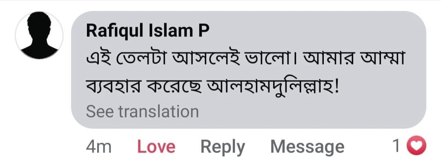Image resolution: width=441 pixels, height=158 pixels.
Task: Open Rafiqul Islam P's profile name link
Action: [x=148, y=31]
